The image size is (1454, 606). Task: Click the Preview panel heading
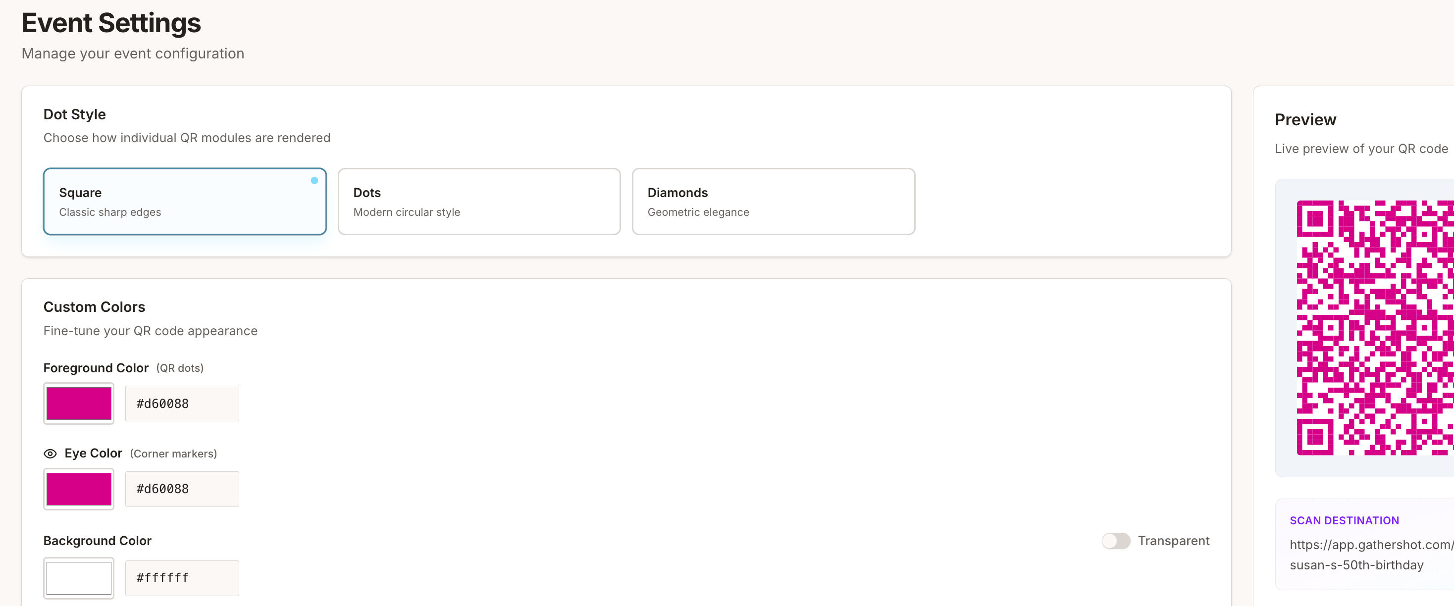point(1305,119)
